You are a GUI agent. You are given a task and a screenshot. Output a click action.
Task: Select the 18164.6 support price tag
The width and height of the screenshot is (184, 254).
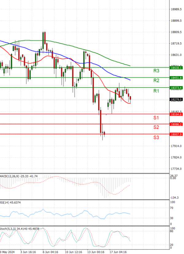[x=176, y=114]
